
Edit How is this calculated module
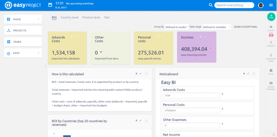pyautogui.click(x=141, y=74)
